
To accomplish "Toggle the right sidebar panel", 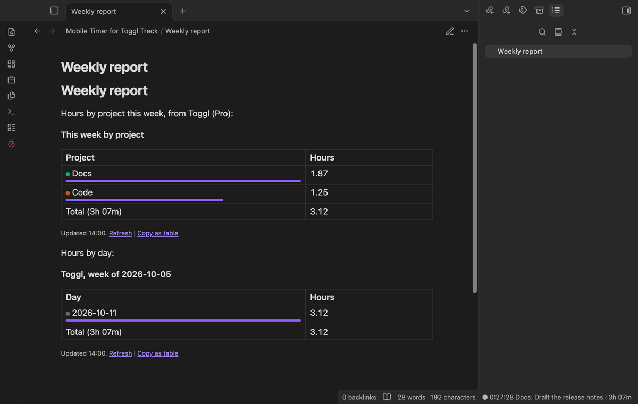I will [626, 11].
